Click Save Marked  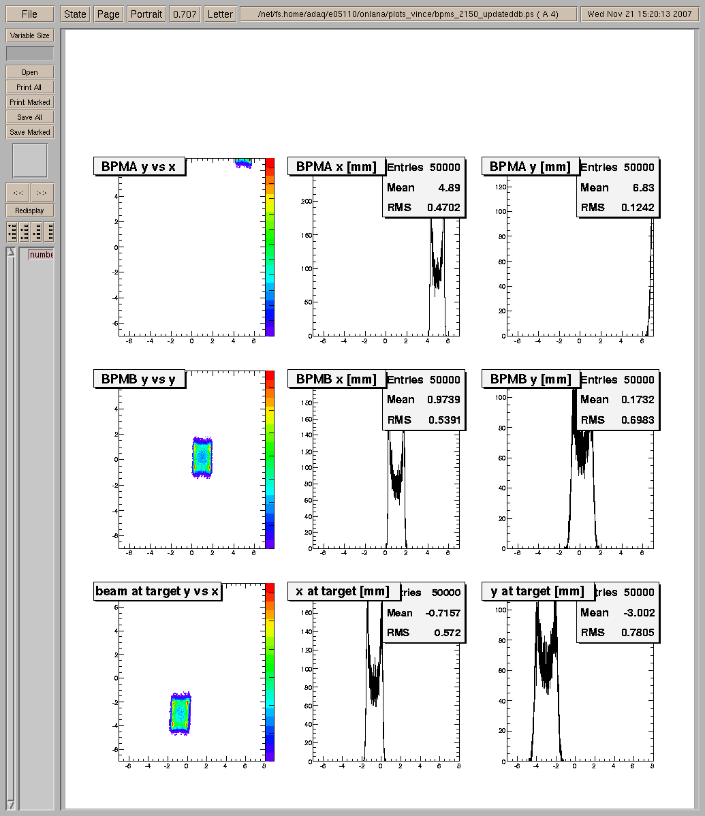(30, 132)
